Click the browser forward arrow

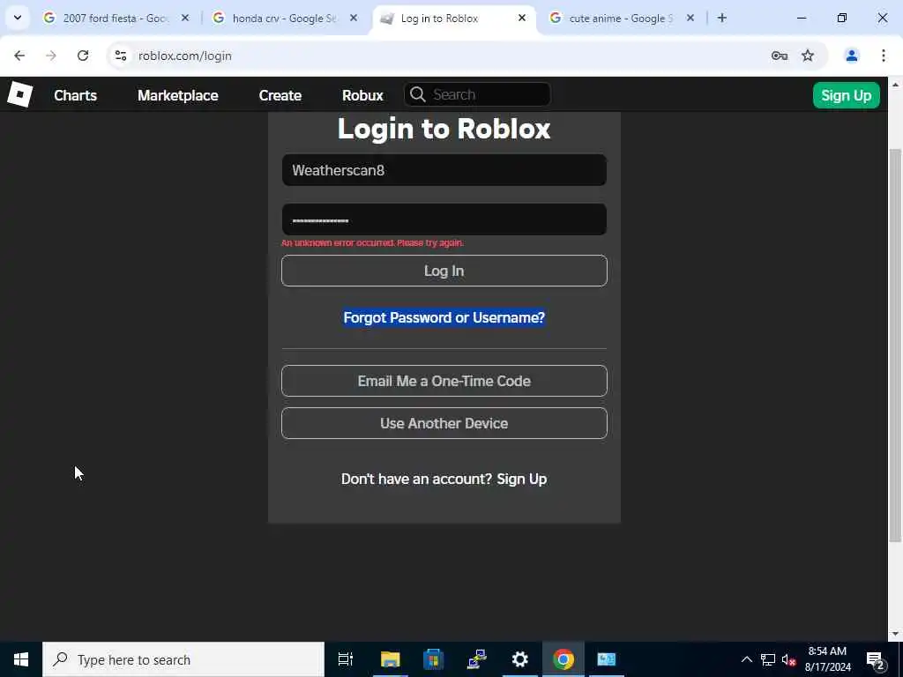pos(50,56)
